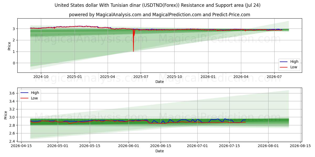315x157 pixels.
Task: Click the 2026-07-15 date tick label
Action: click(x=229, y=146)
